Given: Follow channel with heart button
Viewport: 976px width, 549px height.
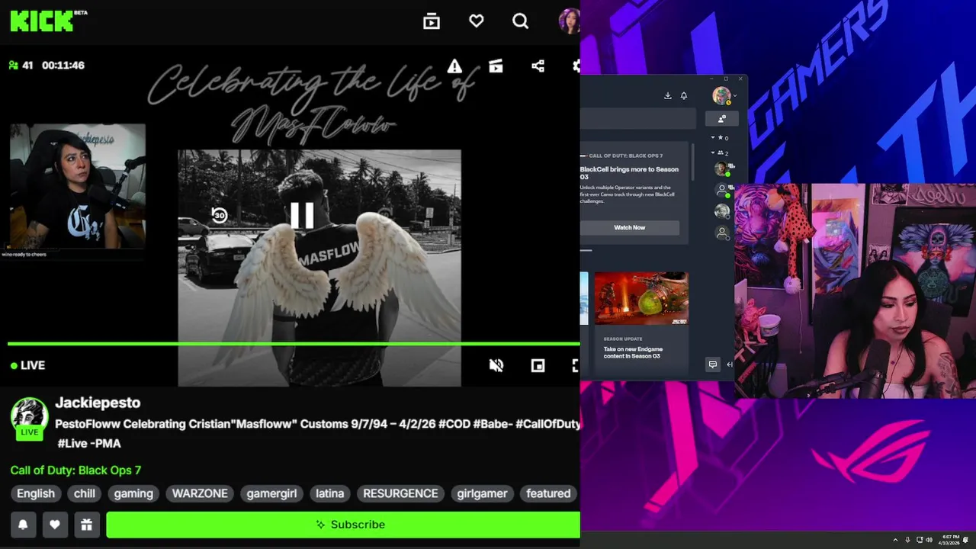Looking at the screenshot, I should [55, 525].
